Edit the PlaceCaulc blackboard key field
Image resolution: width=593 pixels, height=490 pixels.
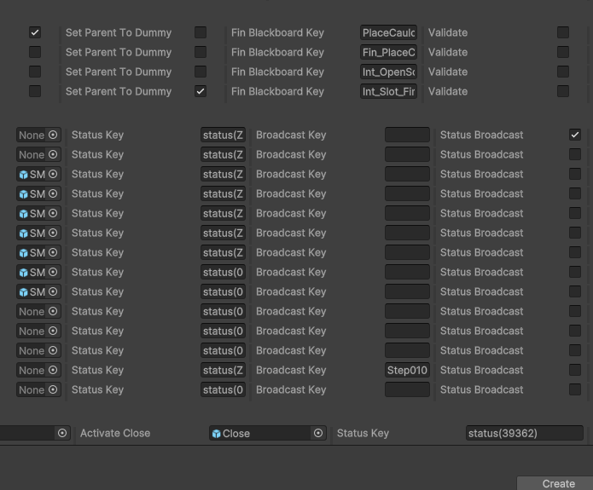coord(388,32)
